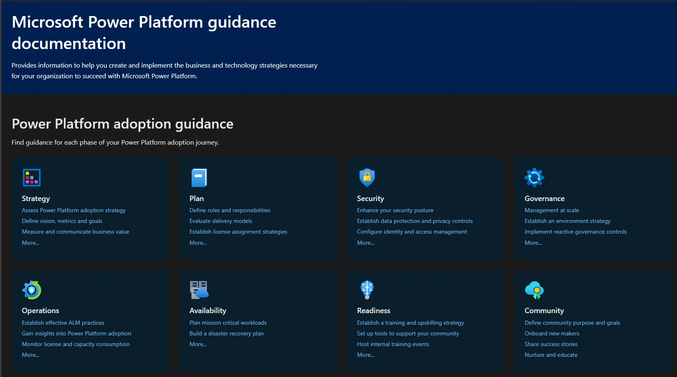
Task: Expand More links under Availability
Action: [x=198, y=344]
